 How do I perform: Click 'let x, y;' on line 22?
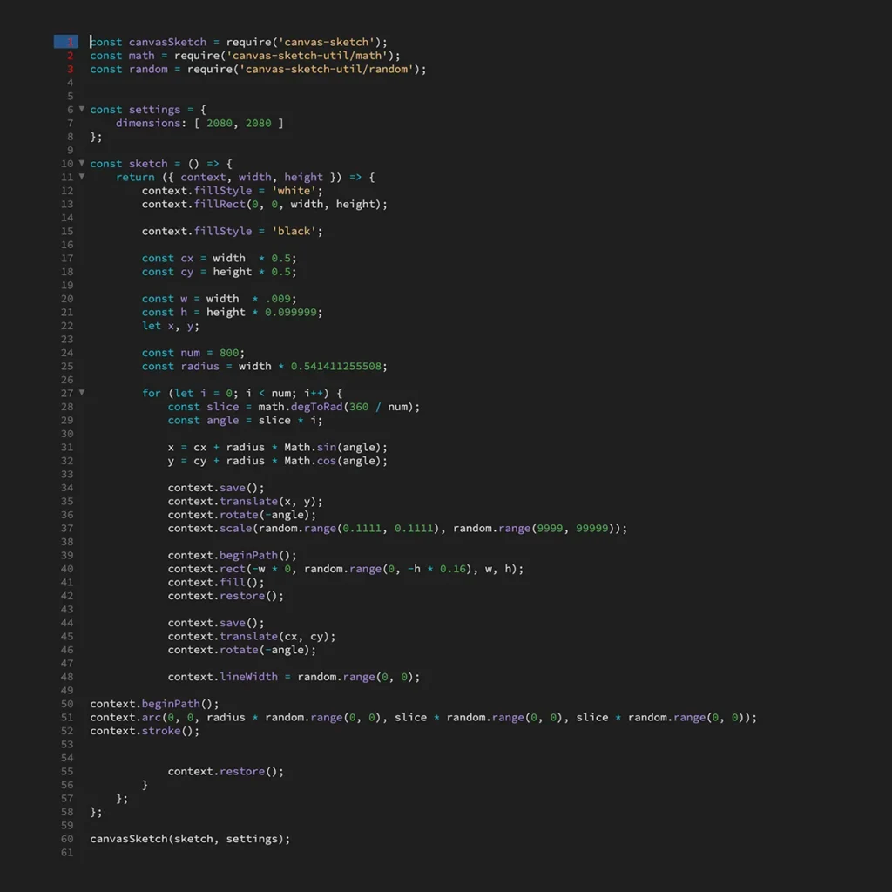click(x=171, y=326)
